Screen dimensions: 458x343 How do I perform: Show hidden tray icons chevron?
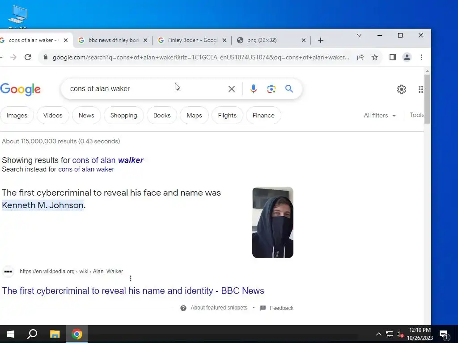coord(378,334)
